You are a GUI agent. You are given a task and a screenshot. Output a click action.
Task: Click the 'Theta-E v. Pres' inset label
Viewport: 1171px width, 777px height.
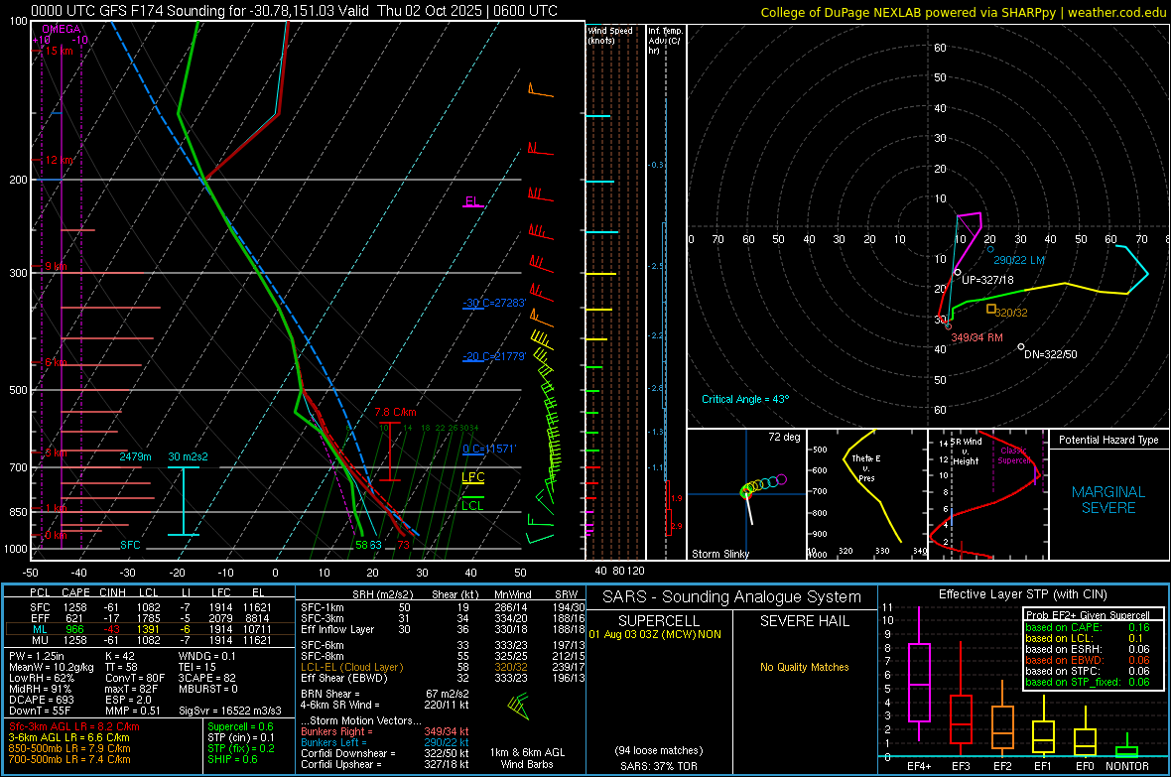click(866, 467)
